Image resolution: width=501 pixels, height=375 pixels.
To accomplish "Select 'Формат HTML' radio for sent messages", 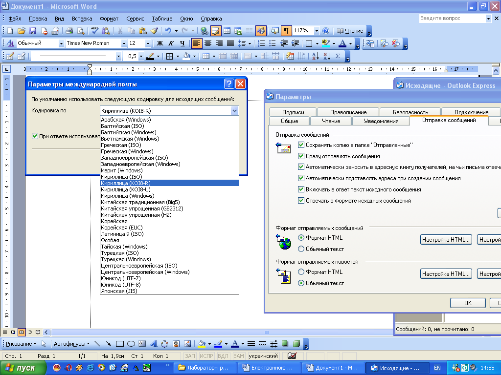I will click(x=301, y=238).
